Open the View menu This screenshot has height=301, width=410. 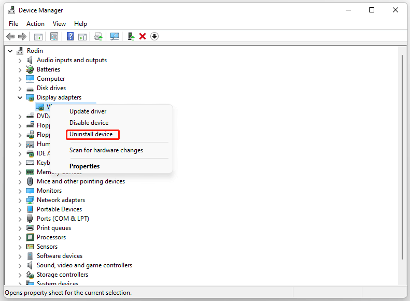[59, 24]
